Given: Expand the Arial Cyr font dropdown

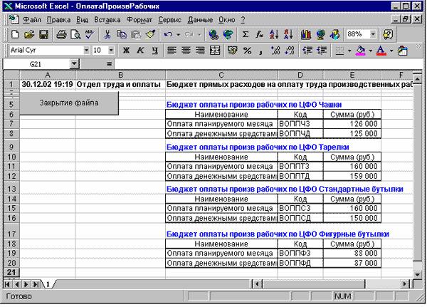Looking at the screenshot, I should (x=86, y=50).
